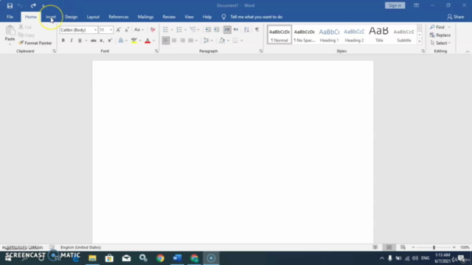Open proofing check icon in status bar
Viewport: 472px width, 265px height.
(52, 247)
